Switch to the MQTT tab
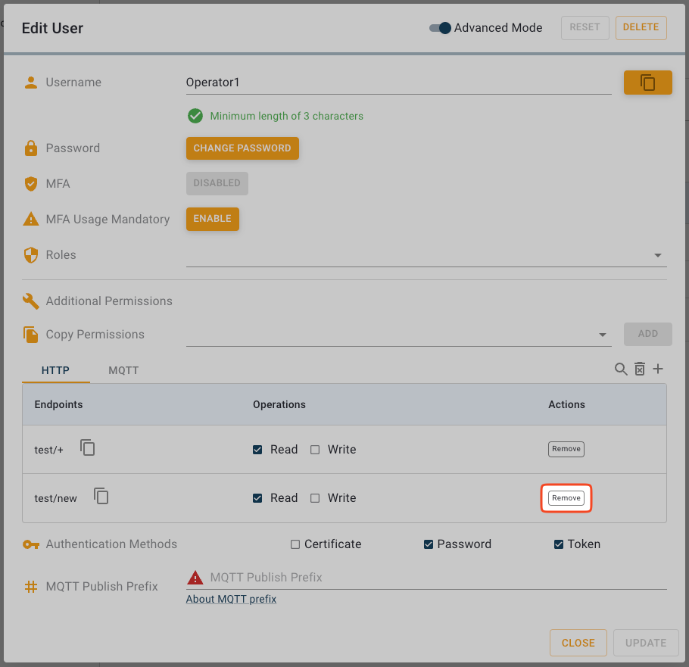Image resolution: width=689 pixels, height=667 pixels. point(123,370)
